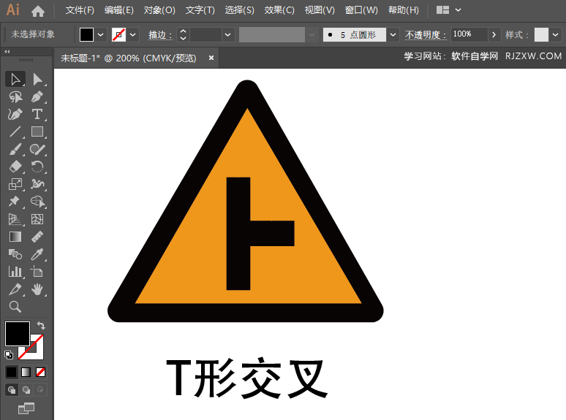Select the Shaper tool

click(x=37, y=149)
